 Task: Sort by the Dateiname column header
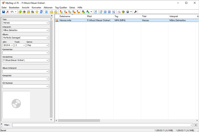pos(72,16)
